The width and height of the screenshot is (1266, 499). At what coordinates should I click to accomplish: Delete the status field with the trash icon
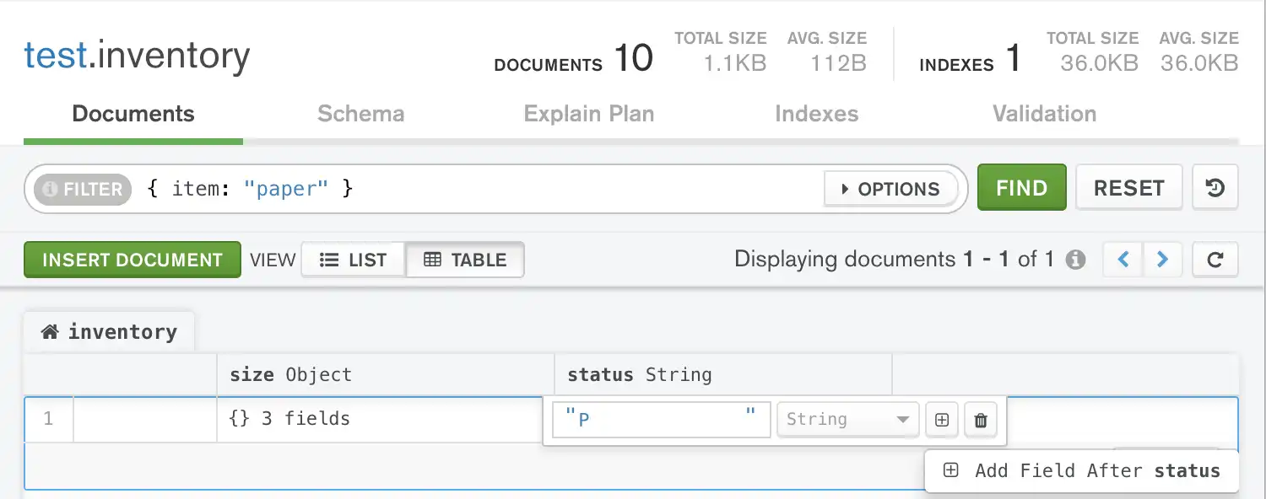coord(980,419)
